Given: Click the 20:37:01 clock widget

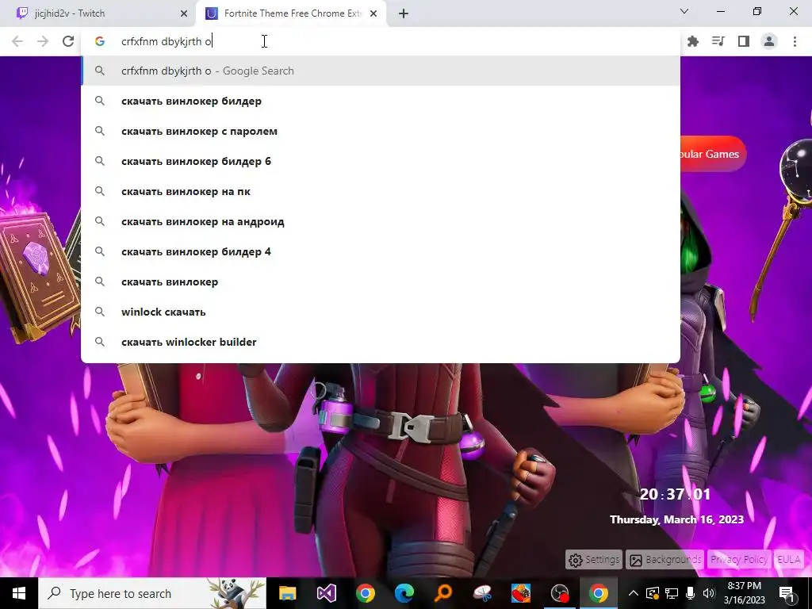Looking at the screenshot, I should click(676, 494).
